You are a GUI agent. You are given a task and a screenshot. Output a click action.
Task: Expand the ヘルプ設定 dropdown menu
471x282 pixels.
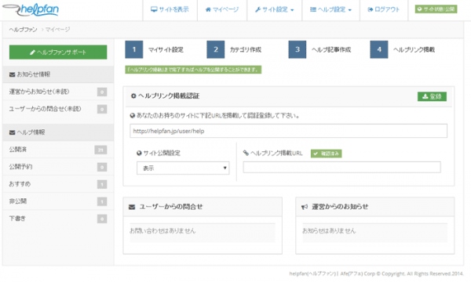[330, 9]
